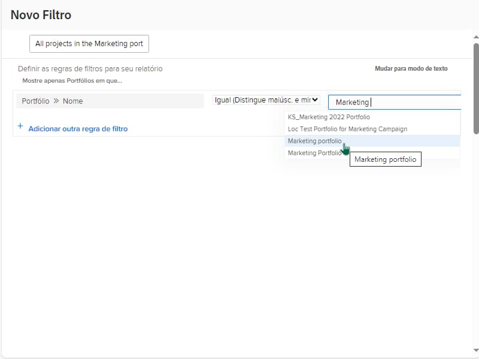Pick the lowercase "Marketing Portfolio" suggestion entry

(x=313, y=153)
